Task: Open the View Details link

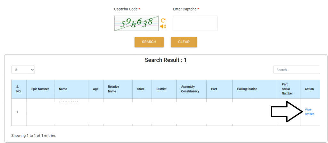Action: (309, 112)
